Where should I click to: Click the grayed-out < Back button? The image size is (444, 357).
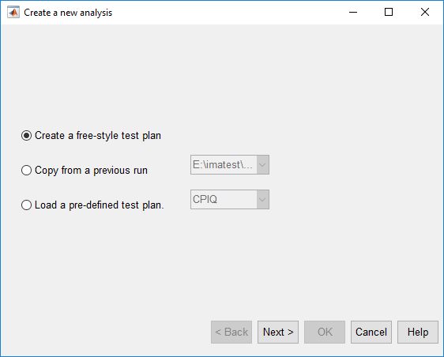pyautogui.click(x=231, y=332)
